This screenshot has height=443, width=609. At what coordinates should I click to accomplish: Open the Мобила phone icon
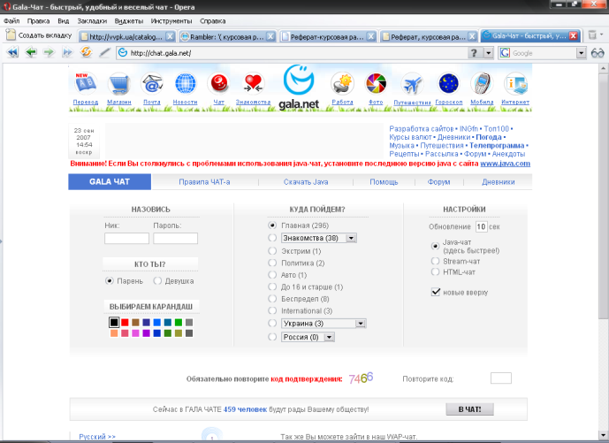(x=482, y=83)
